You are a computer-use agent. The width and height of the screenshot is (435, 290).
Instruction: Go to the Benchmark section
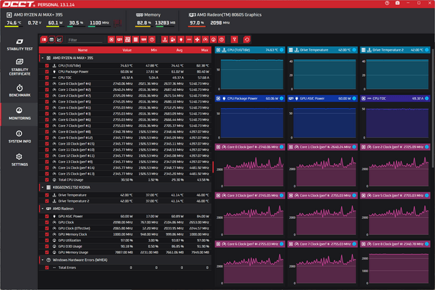pyautogui.click(x=20, y=90)
